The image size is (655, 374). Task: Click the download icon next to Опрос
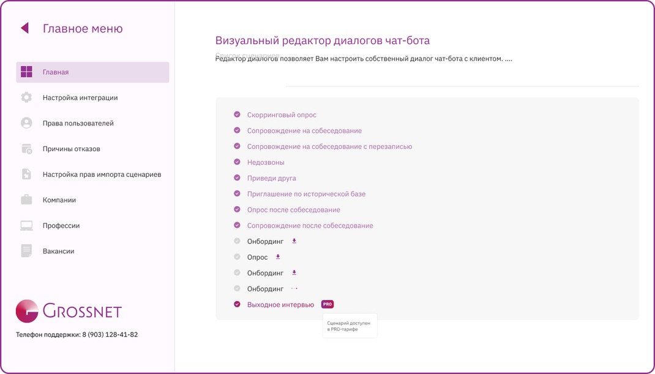278,257
